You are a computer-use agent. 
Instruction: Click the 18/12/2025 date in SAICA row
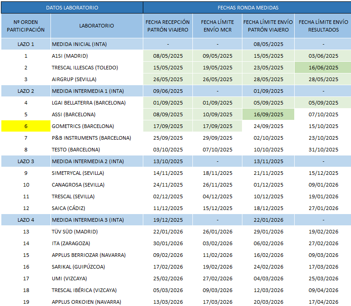(x=268, y=208)
